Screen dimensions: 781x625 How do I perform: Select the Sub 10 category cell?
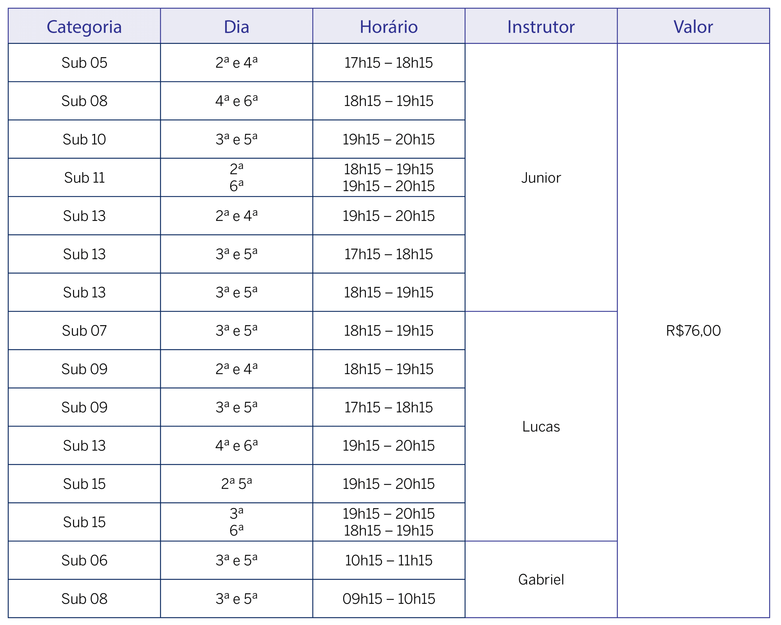[84, 139]
